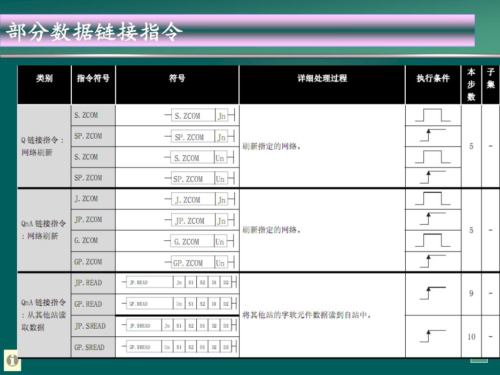
Task: Click the subset dash in the step-count 9 row
Action: point(491,293)
